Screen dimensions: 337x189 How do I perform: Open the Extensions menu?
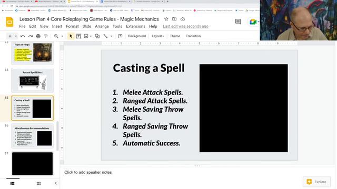tap(136, 26)
